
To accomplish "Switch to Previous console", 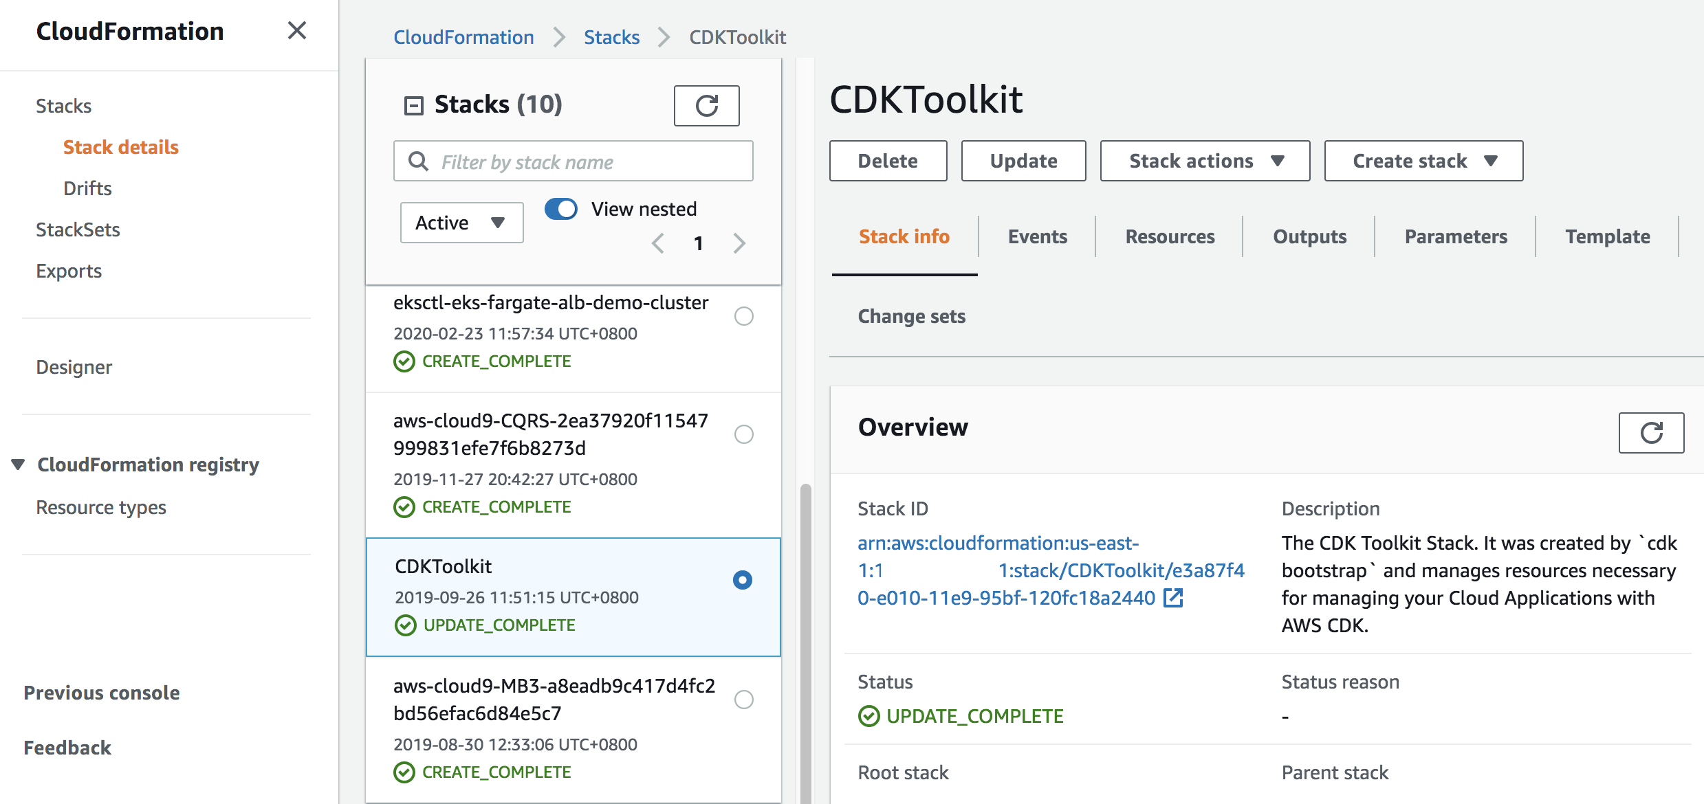I will (102, 693).
